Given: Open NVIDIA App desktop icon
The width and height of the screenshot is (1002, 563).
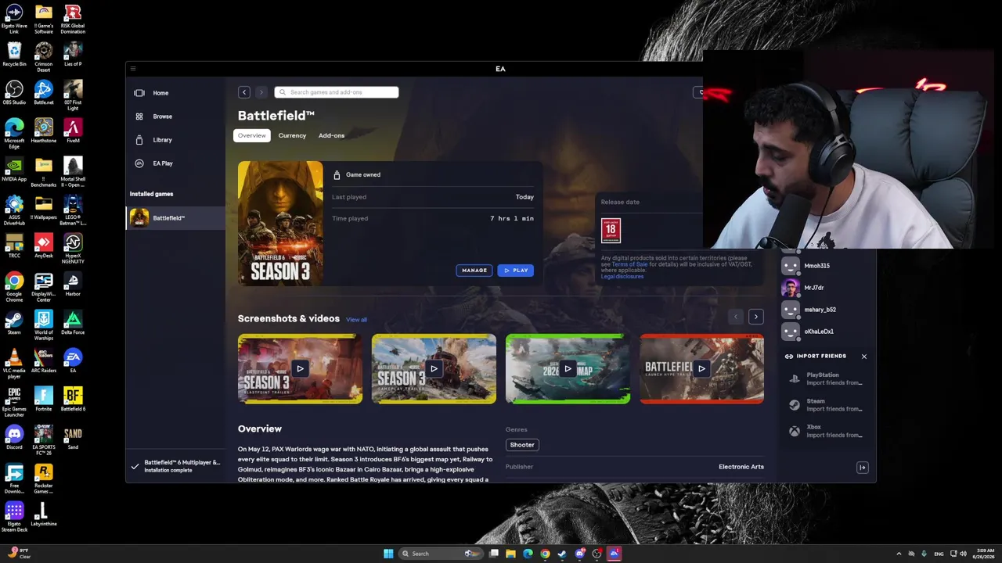Looking at the screenshot, I should click(14, 169).
